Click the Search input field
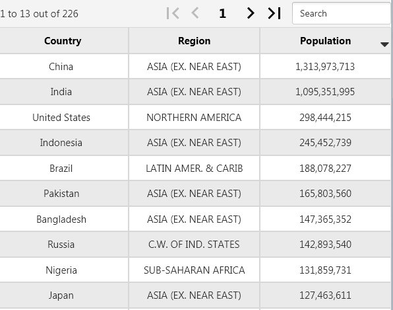Screen dimensions: 393x310 pos(341,13)
